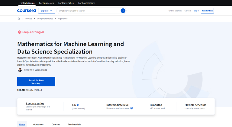This screenshot has height=127, width=232.
Task: Select the For Governments tab
Action: tap(87, 3)
